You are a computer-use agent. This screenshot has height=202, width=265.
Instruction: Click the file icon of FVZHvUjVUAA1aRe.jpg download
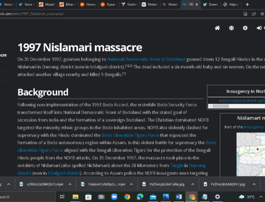tap(144, 184)
